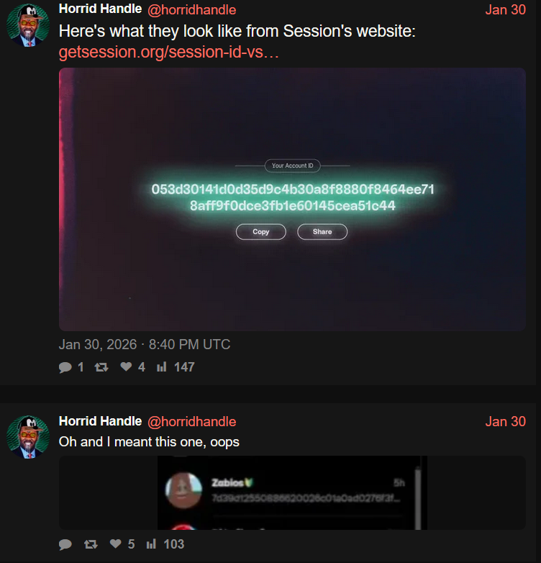The image size is (541, 563).
Task: Click the Copy button in the Account ID image
Action: click(261, 232)
